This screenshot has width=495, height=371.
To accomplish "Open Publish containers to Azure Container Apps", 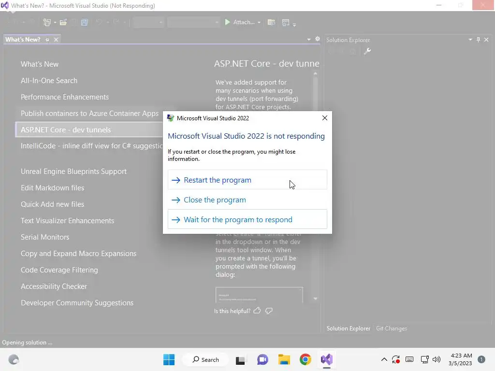I will pos(89,113).
